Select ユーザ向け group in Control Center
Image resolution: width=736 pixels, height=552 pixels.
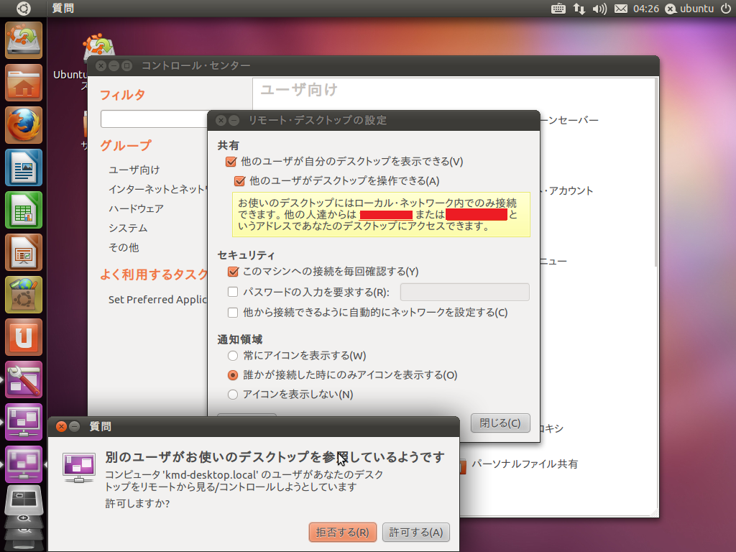[x=134, y=170]
